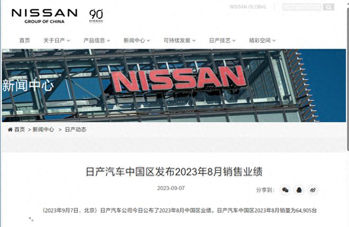Viewport: 349px width, 227px height.
Task: Open the 日产技艺 menu
Action: pos(222,40)
